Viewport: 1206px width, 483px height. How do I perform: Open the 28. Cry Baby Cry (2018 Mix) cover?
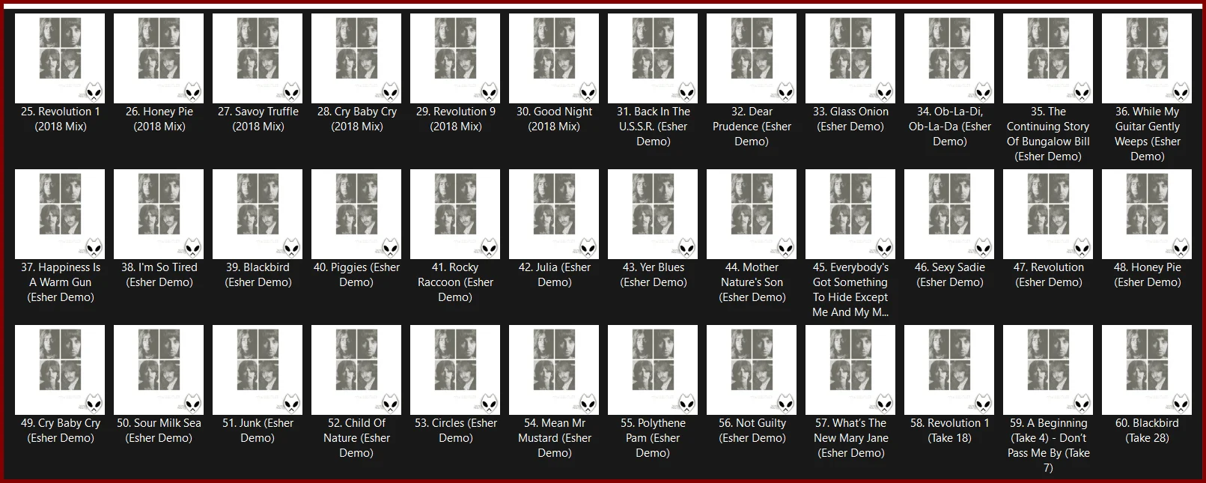[356, 58]
